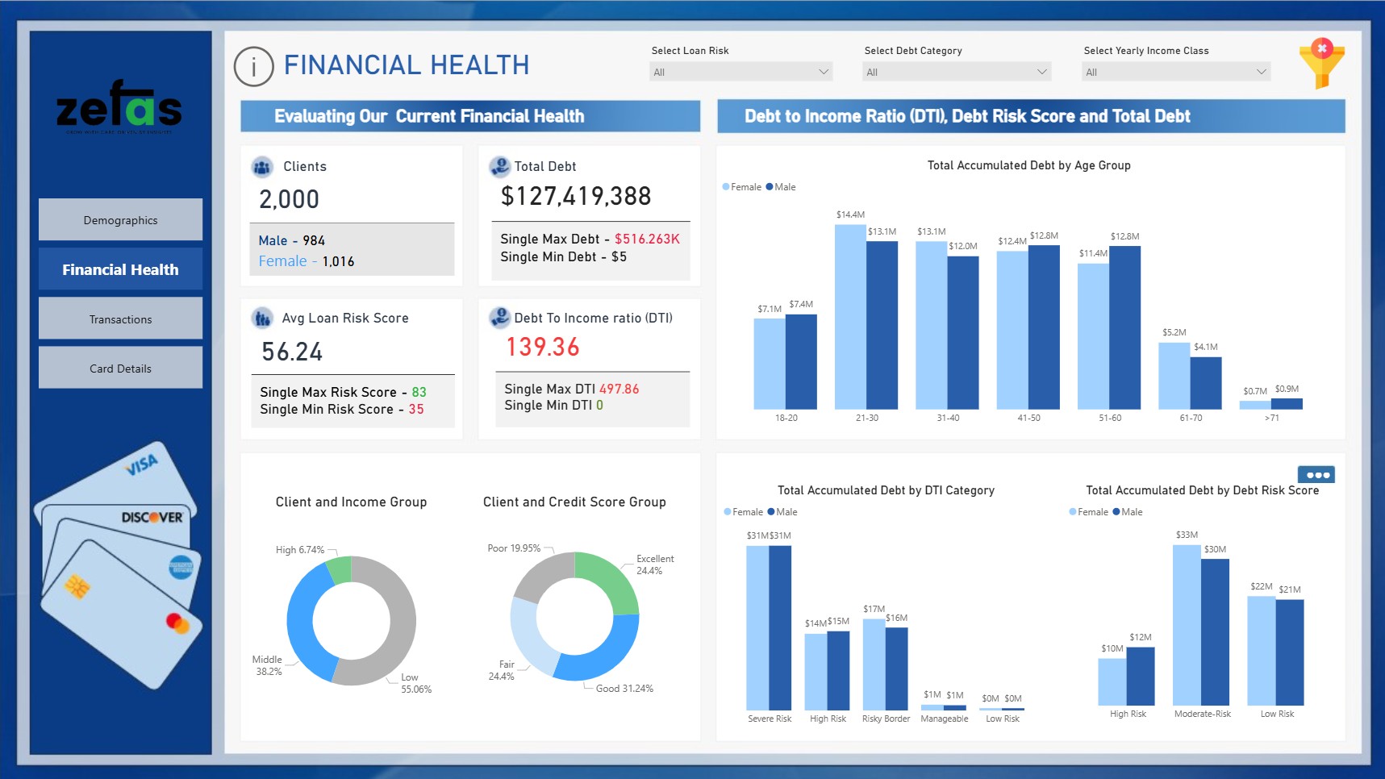Click the Total Debt card icon
This screenshot has width=1385, height=779.
500,166
